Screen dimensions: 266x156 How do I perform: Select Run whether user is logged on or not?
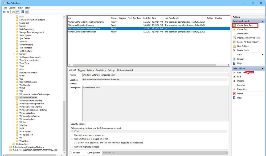coord(72,139)
